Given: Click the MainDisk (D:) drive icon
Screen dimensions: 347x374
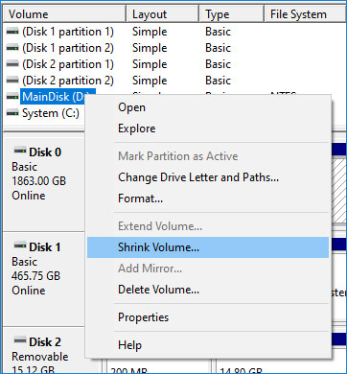Looking at the screenshot, I should (x=12, y=97).
